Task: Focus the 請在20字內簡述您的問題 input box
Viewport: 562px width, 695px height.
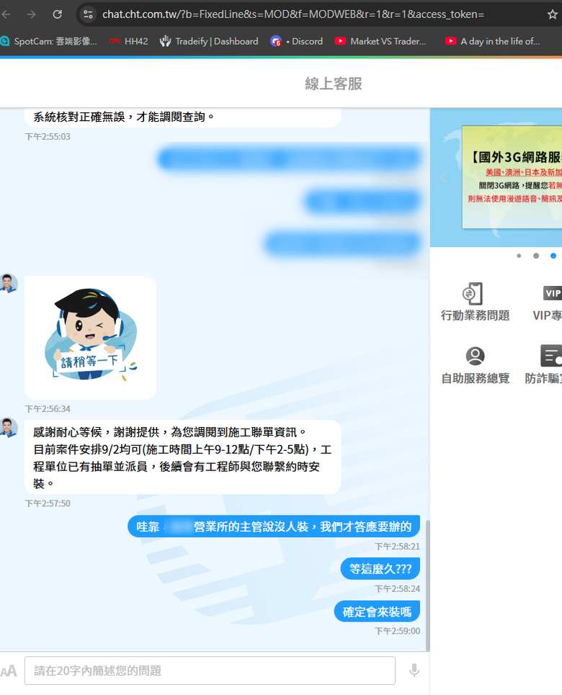Action: coord(210,671)
